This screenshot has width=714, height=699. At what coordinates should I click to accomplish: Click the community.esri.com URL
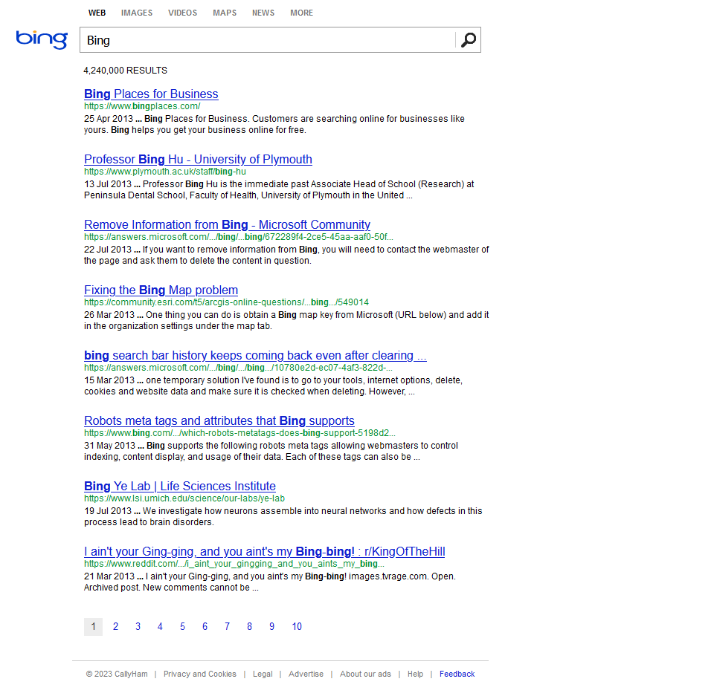[226, 302]
